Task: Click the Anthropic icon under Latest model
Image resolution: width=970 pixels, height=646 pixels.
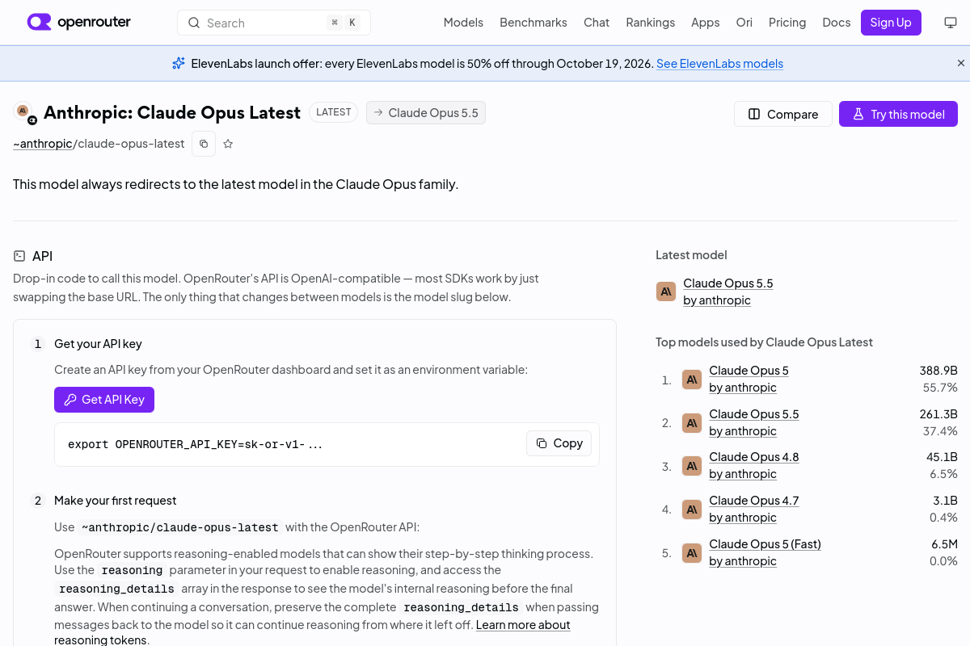Action: coord(666,292)
